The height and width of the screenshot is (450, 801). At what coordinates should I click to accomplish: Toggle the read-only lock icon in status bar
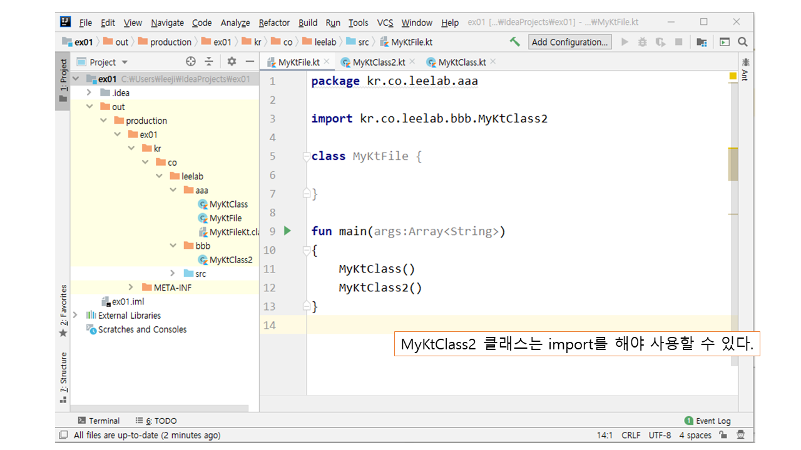(x=723, y=435)
